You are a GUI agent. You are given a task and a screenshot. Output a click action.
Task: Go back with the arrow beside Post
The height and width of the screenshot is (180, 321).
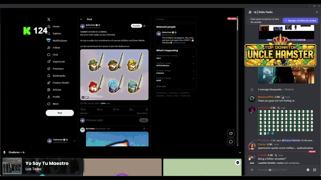[x=81, y=19]
